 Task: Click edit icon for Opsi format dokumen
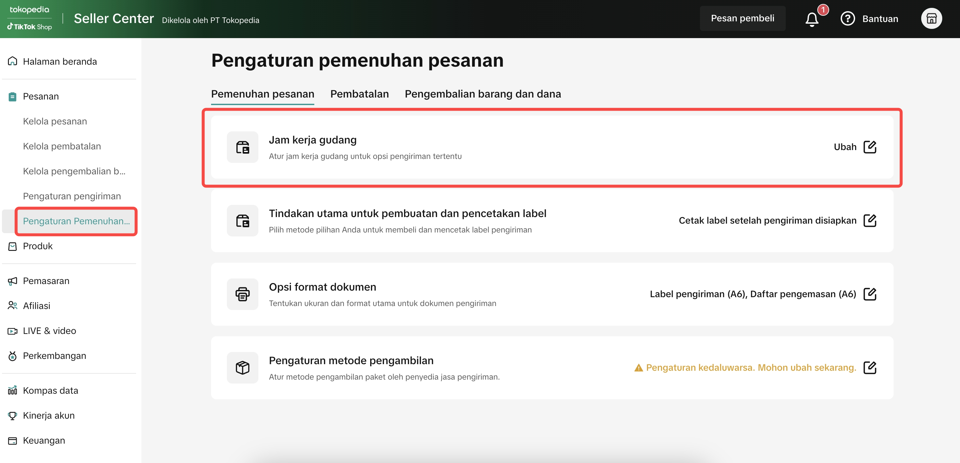870,294
